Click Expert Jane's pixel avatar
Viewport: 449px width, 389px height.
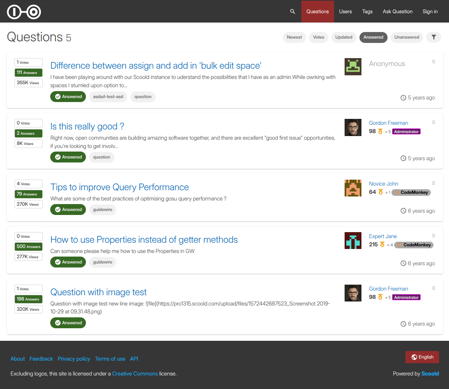353,241
